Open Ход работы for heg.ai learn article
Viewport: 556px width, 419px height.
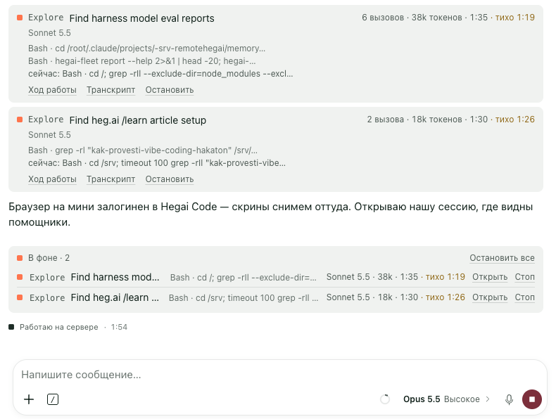(53, 179)
